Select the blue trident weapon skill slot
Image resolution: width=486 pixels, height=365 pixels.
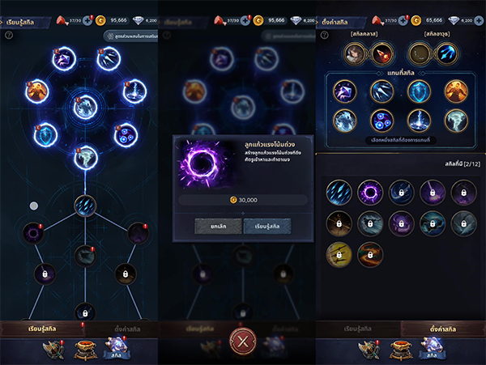tap(446, 53)
